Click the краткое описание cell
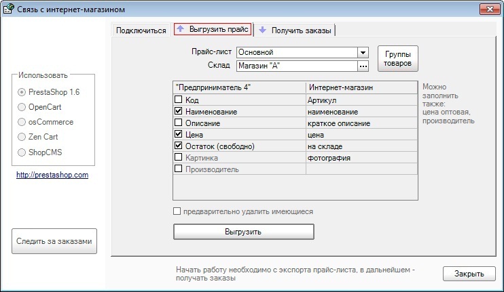The image size is (504, 292). point(361,123)
